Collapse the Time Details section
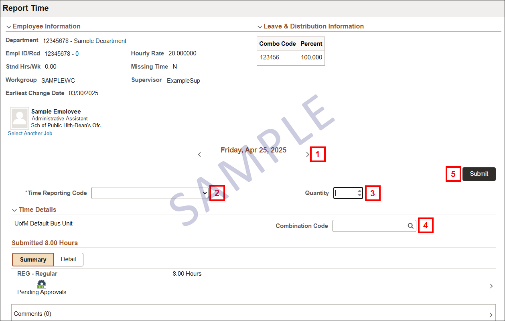This screenshot has width=505, height=321. pos(15,210)
